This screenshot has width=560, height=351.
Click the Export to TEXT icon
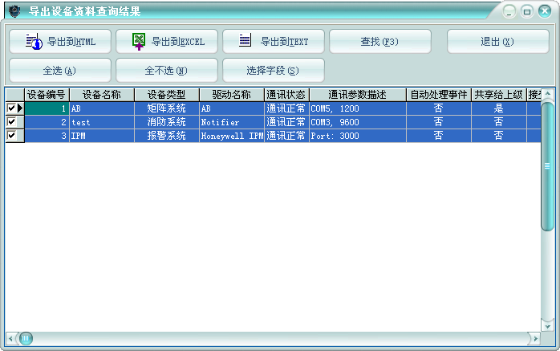click(x=245, y=41)
